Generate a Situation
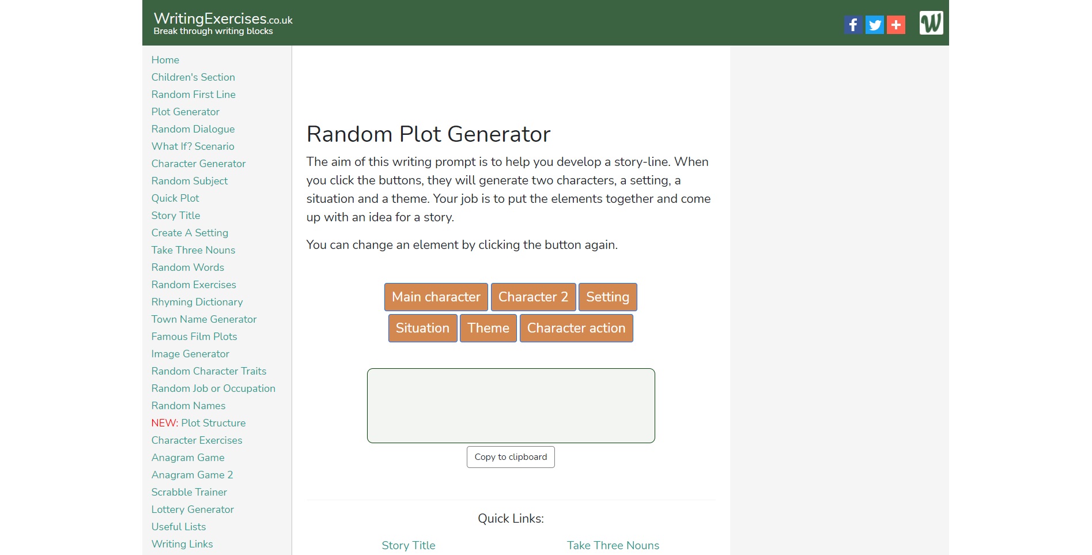The image size is (1092, 555). (422, 328)
